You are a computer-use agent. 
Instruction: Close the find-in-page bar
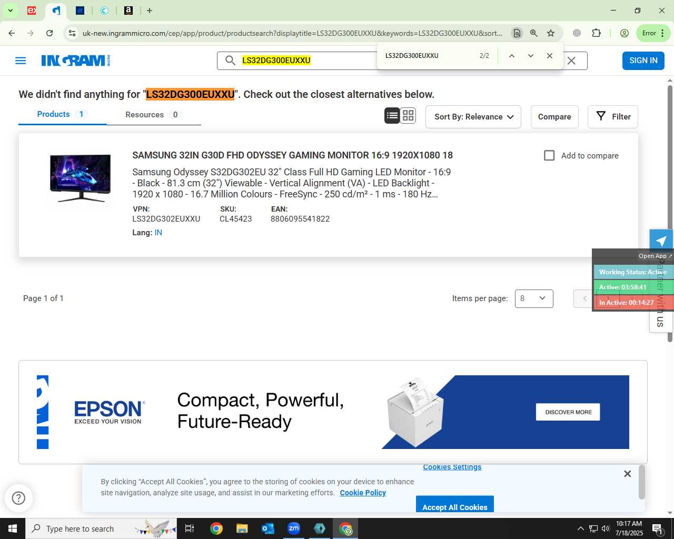tap(550, 56)
